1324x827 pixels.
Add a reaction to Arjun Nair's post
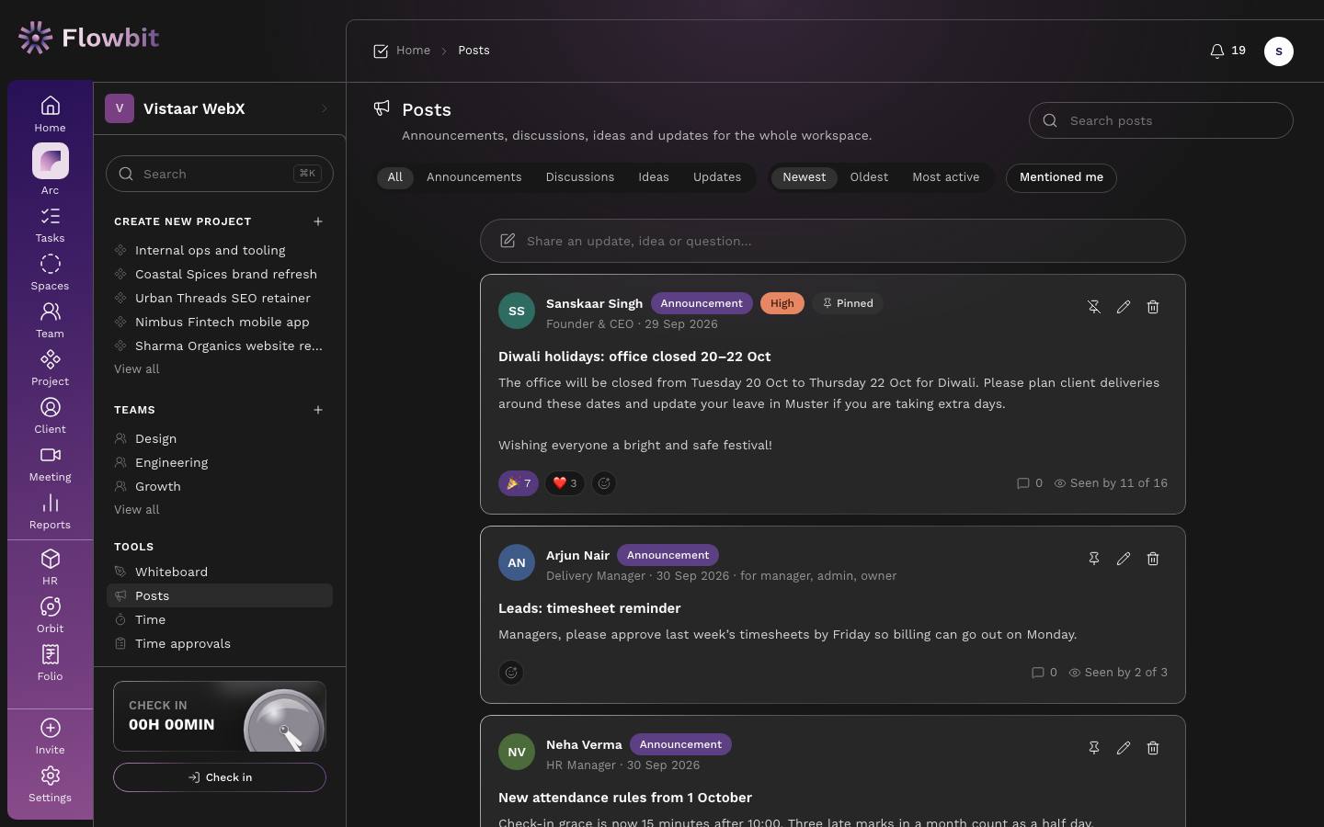[511, 673]
